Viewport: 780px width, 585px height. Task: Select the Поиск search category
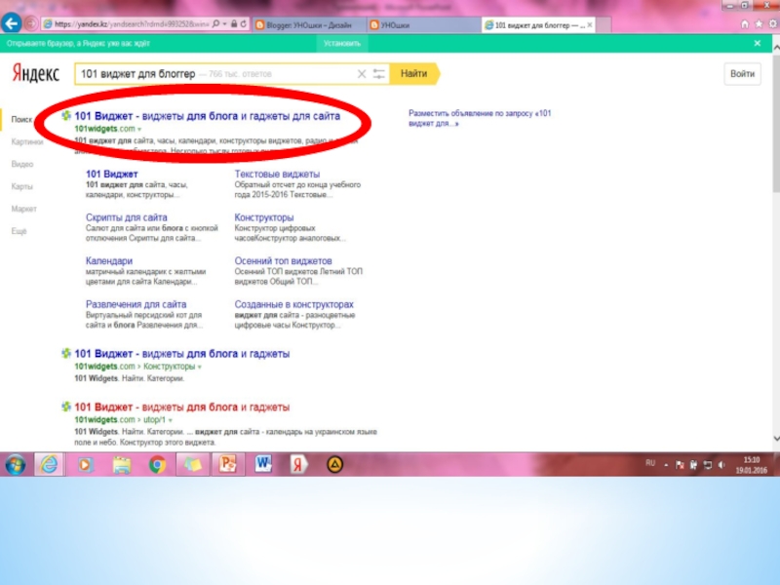21,119
